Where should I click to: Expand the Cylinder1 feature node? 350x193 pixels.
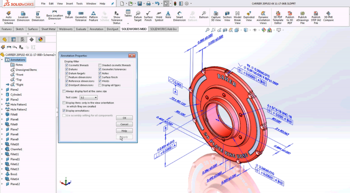pos(2,95)
